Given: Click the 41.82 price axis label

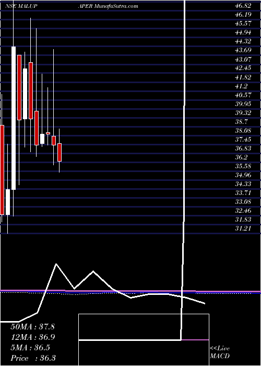Looking at the screenshot, I should (243, 77).
